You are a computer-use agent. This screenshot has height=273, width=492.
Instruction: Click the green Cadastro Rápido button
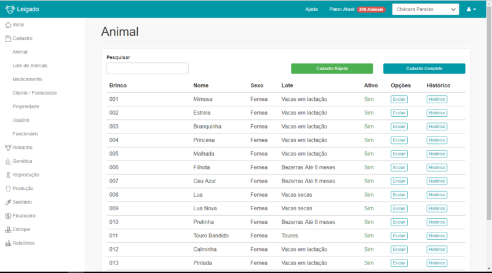[331, 69]
